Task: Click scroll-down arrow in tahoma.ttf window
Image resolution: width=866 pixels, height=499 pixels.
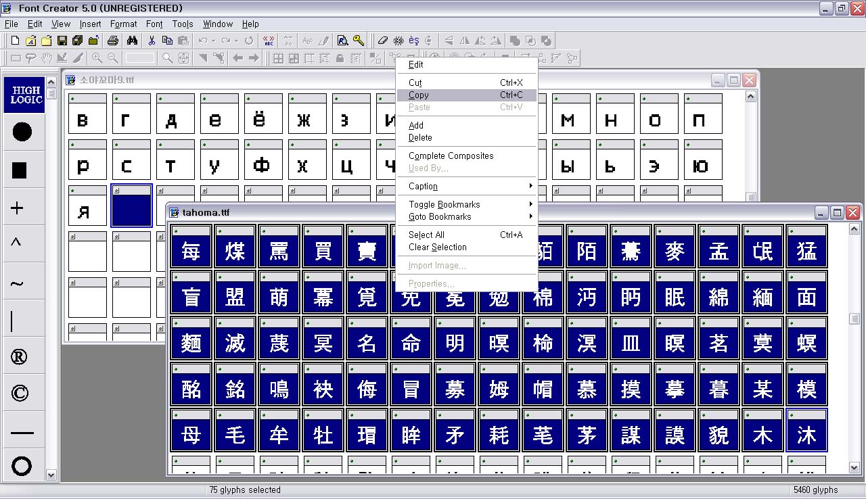Action: click(x=854, y=468)
